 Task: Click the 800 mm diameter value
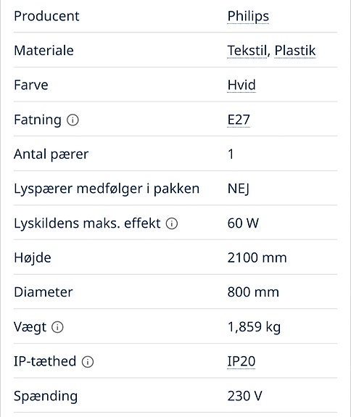pyautogui.click(x=253, y=292)
